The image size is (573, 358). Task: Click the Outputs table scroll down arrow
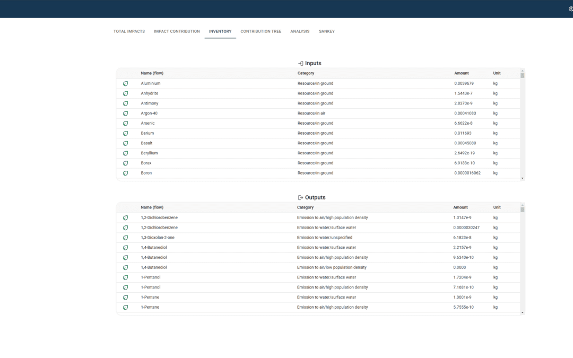(x=523, y=312)
